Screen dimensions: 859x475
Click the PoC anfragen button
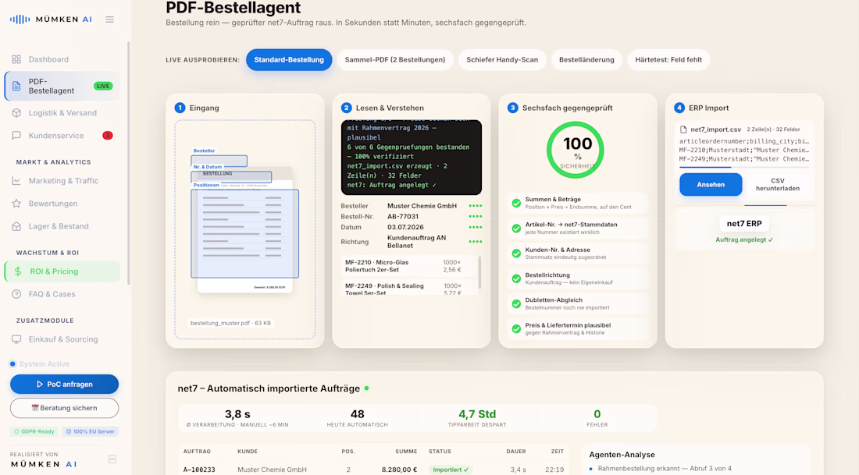click(x=64, y=385)
